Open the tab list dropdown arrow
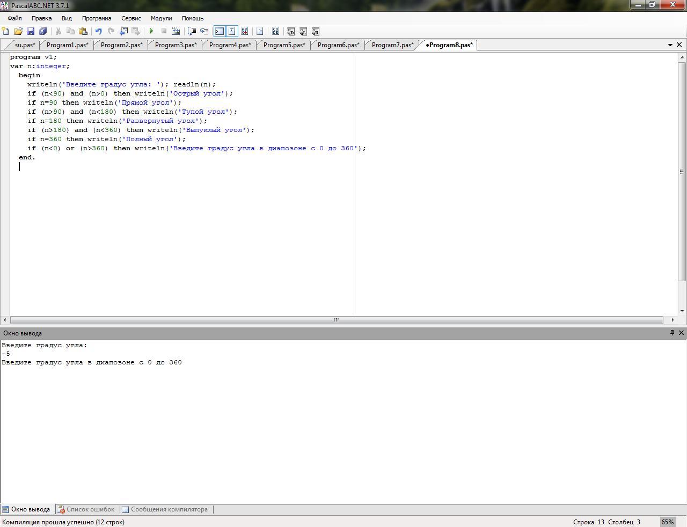Screen dimensions: 687x527 click(x=670, y=45)
